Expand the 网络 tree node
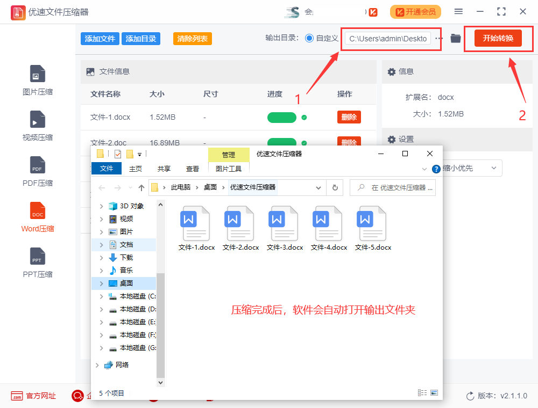This screenshot has height=408, width=538. coord(97,365)
